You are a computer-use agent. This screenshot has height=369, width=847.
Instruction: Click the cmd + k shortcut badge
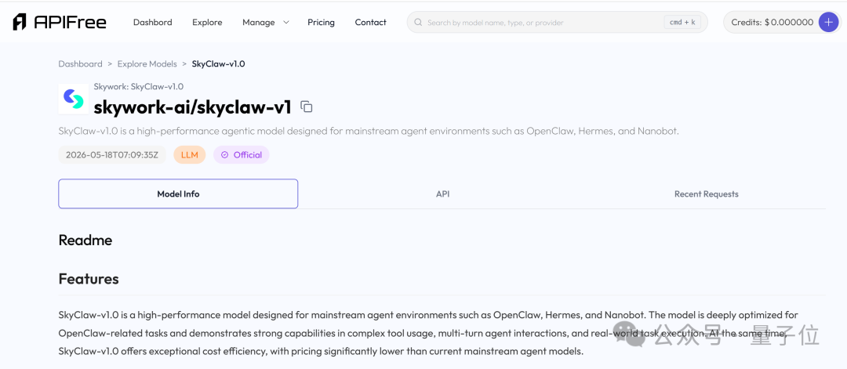coord(682,22)
